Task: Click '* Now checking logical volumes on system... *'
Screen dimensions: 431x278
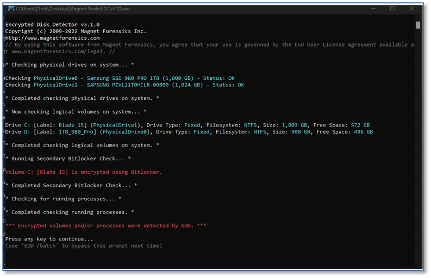Action: [x=76, y=112]
